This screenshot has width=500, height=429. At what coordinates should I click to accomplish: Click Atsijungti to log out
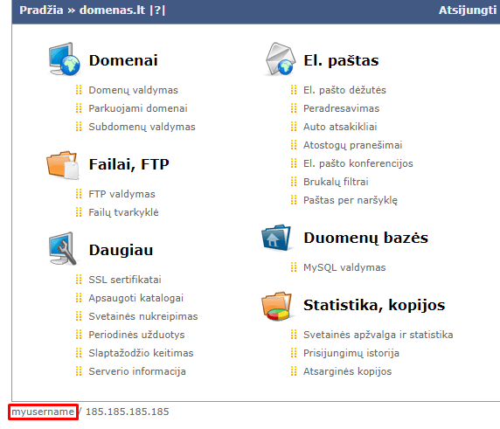coord(468,10)
